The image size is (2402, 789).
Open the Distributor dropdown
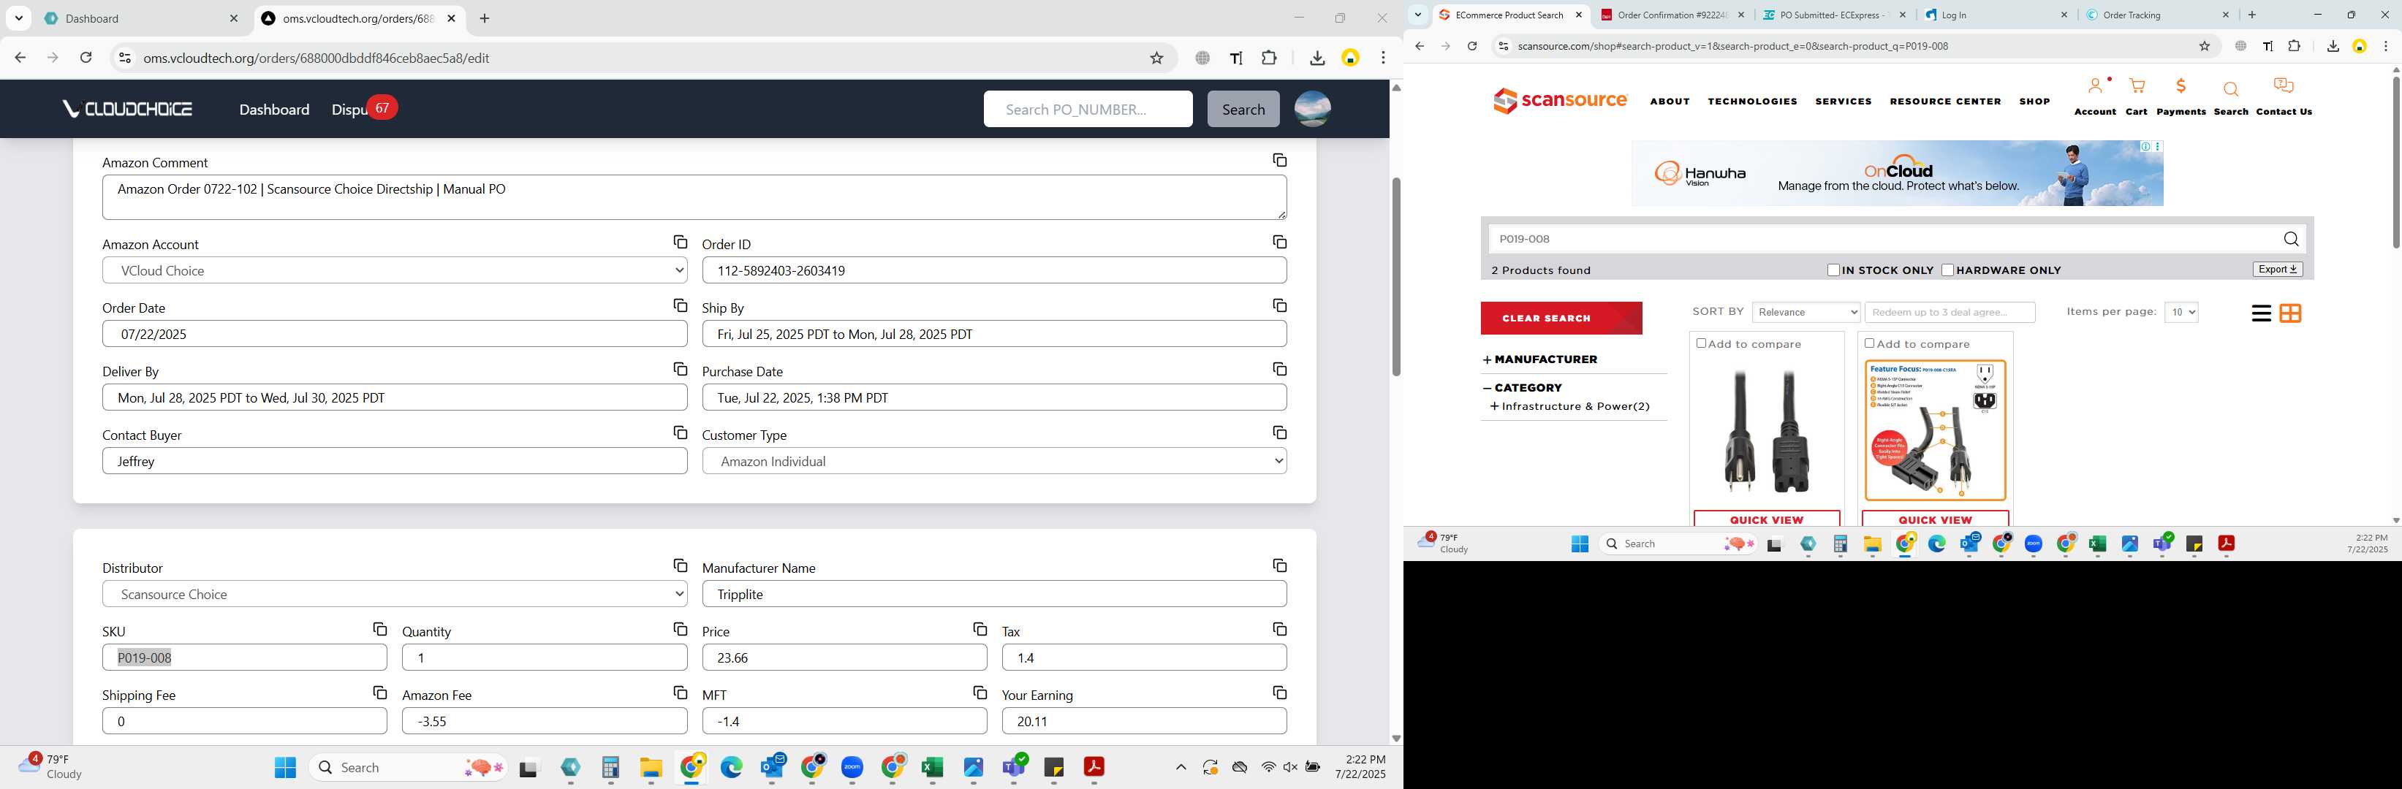click(395, 595)
